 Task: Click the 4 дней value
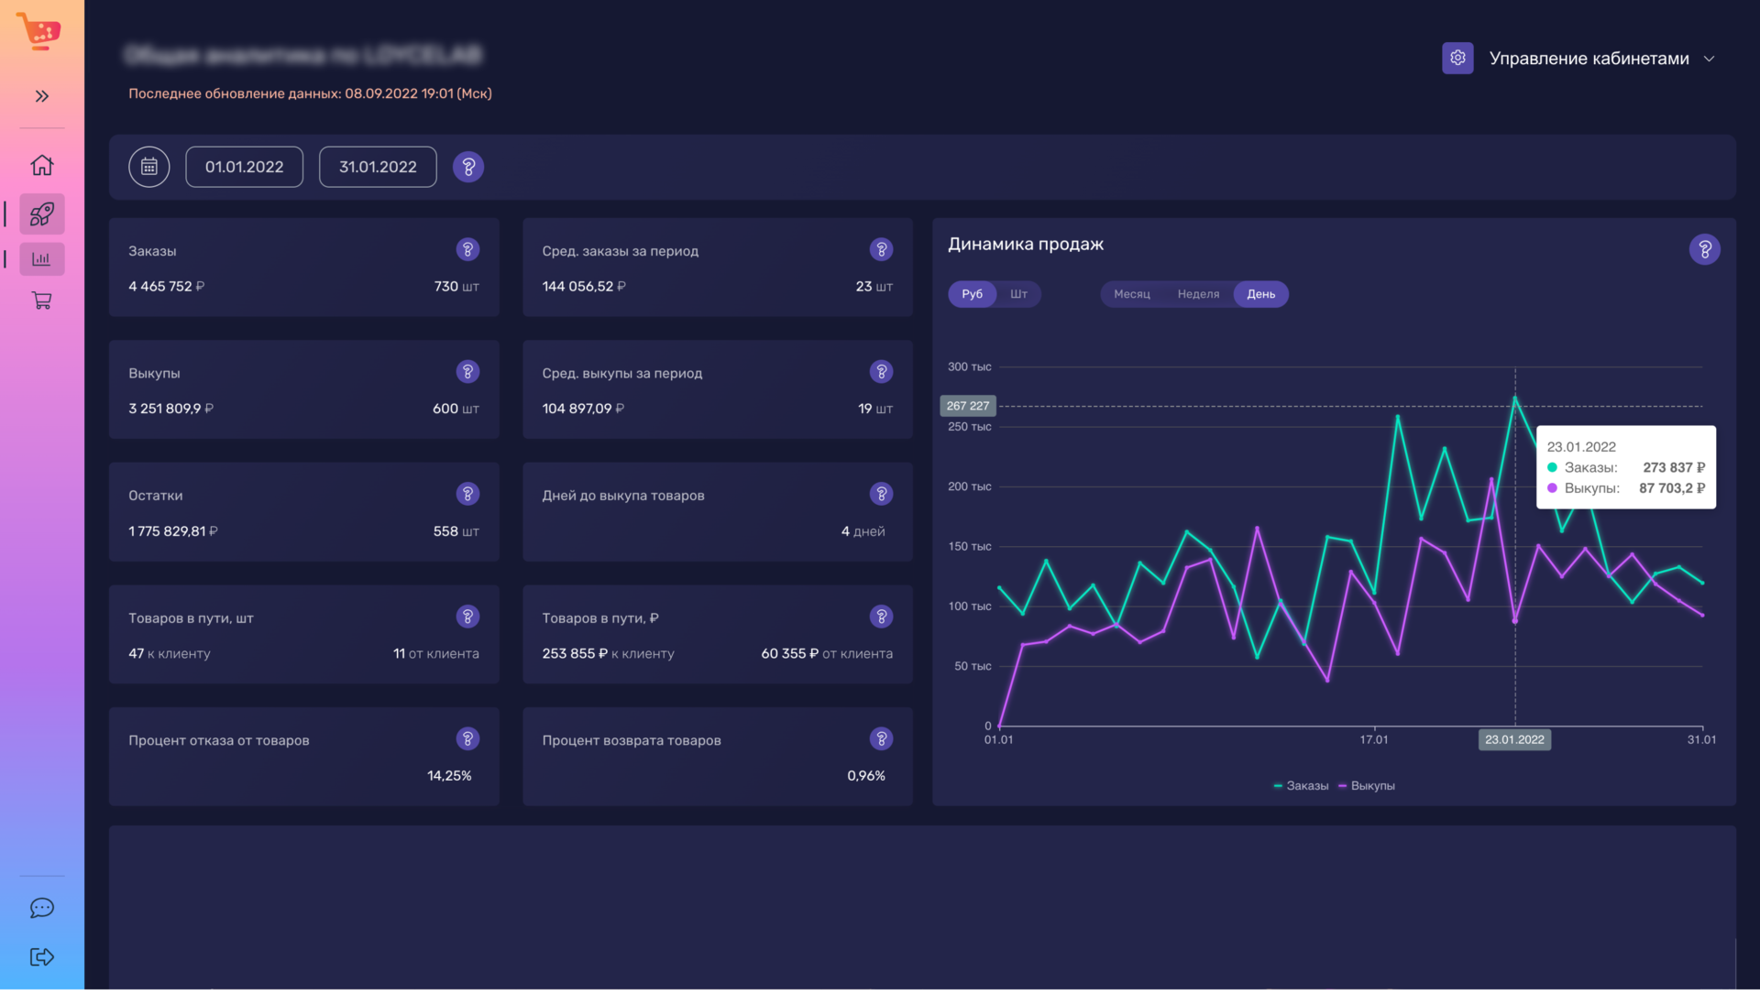click(863, 531)
